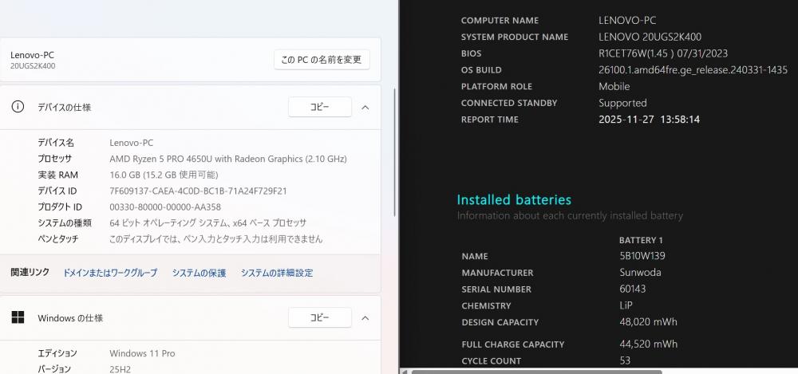Click the settings window vertical scrollbar
This screenshot has width=798, height=374.
tap(395, 152)
